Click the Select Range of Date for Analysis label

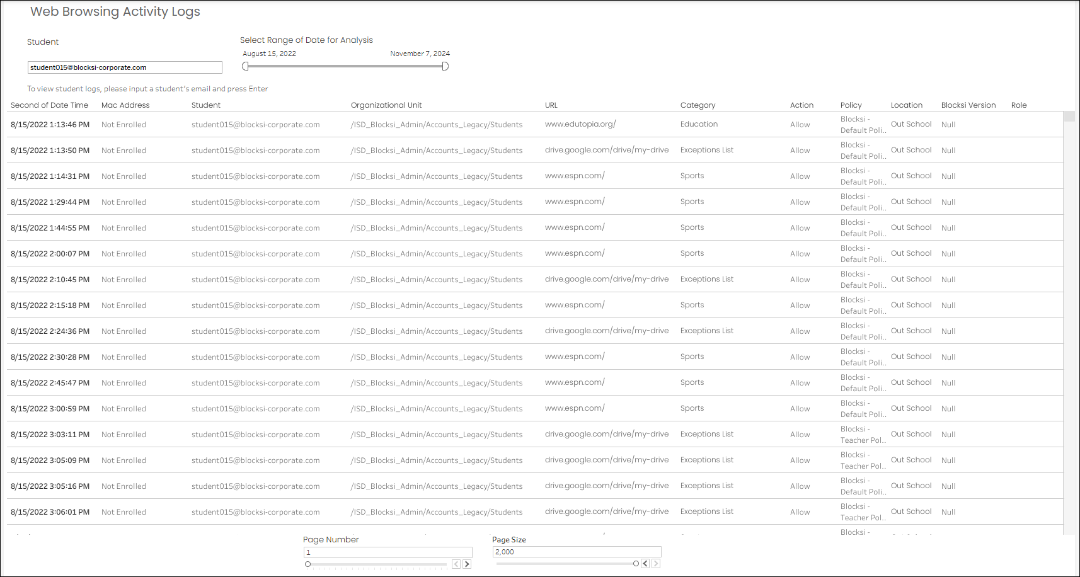[x=306, y=40]
